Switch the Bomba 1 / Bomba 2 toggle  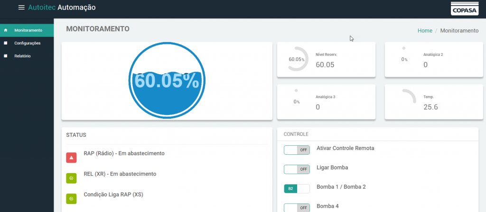click(297, 189)
